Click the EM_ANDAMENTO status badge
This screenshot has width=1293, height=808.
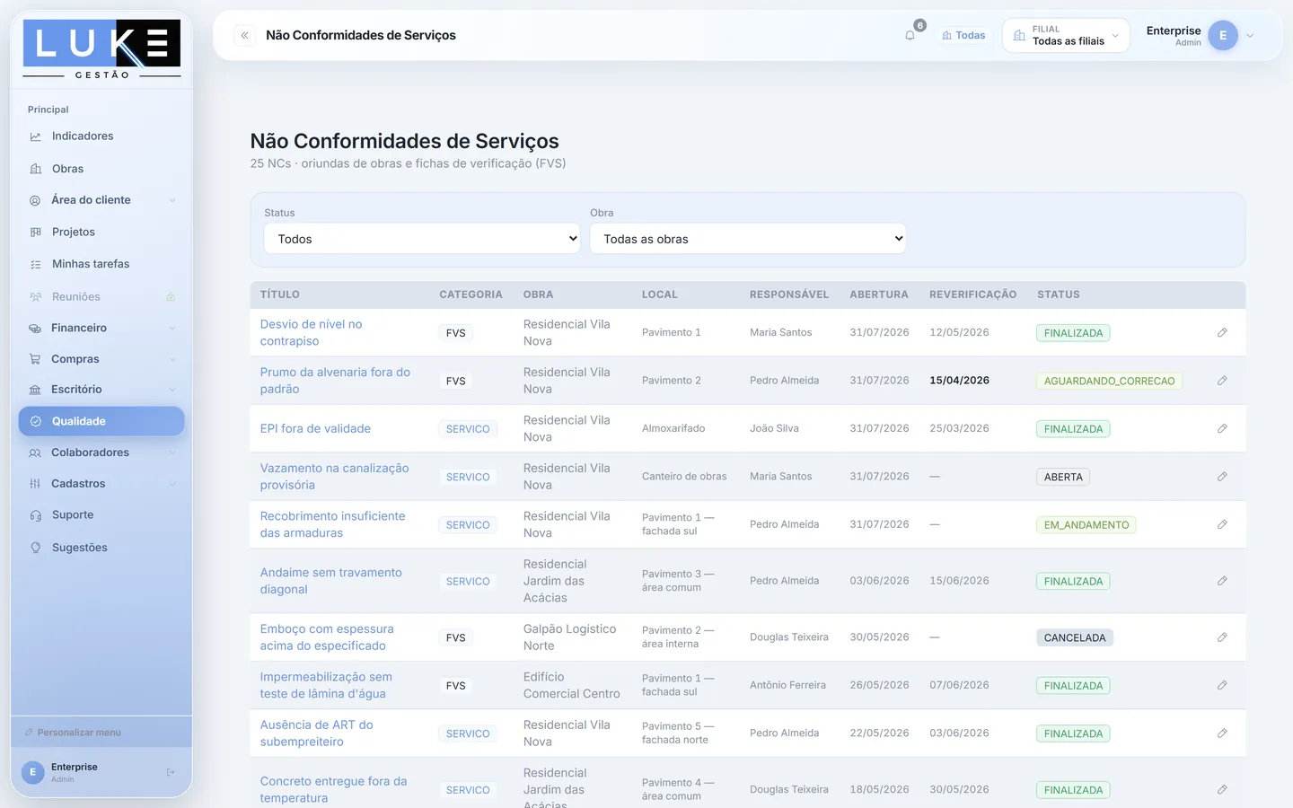click(x=1086, y=525)
